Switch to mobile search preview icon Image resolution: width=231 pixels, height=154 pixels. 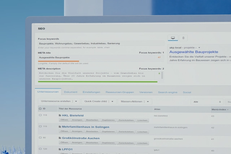pos(183,38)
